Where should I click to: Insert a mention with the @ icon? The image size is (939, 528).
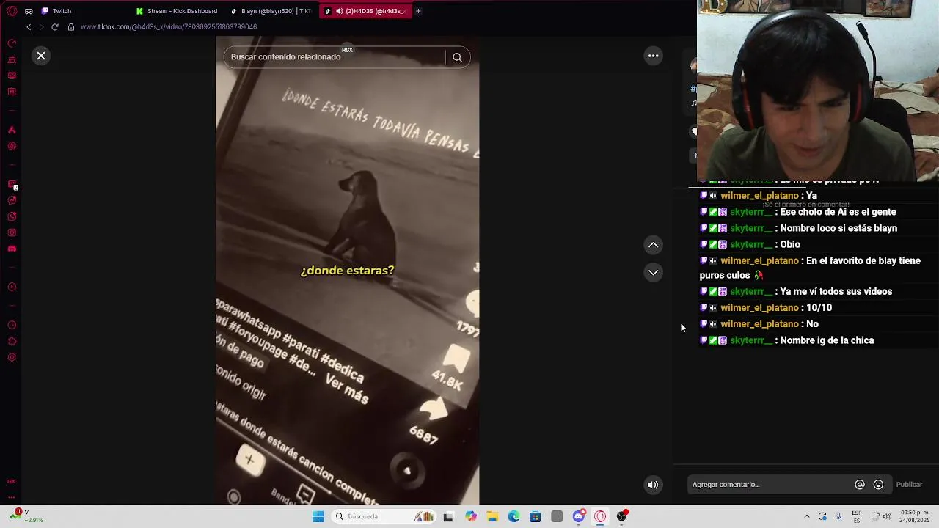(860, 484)
